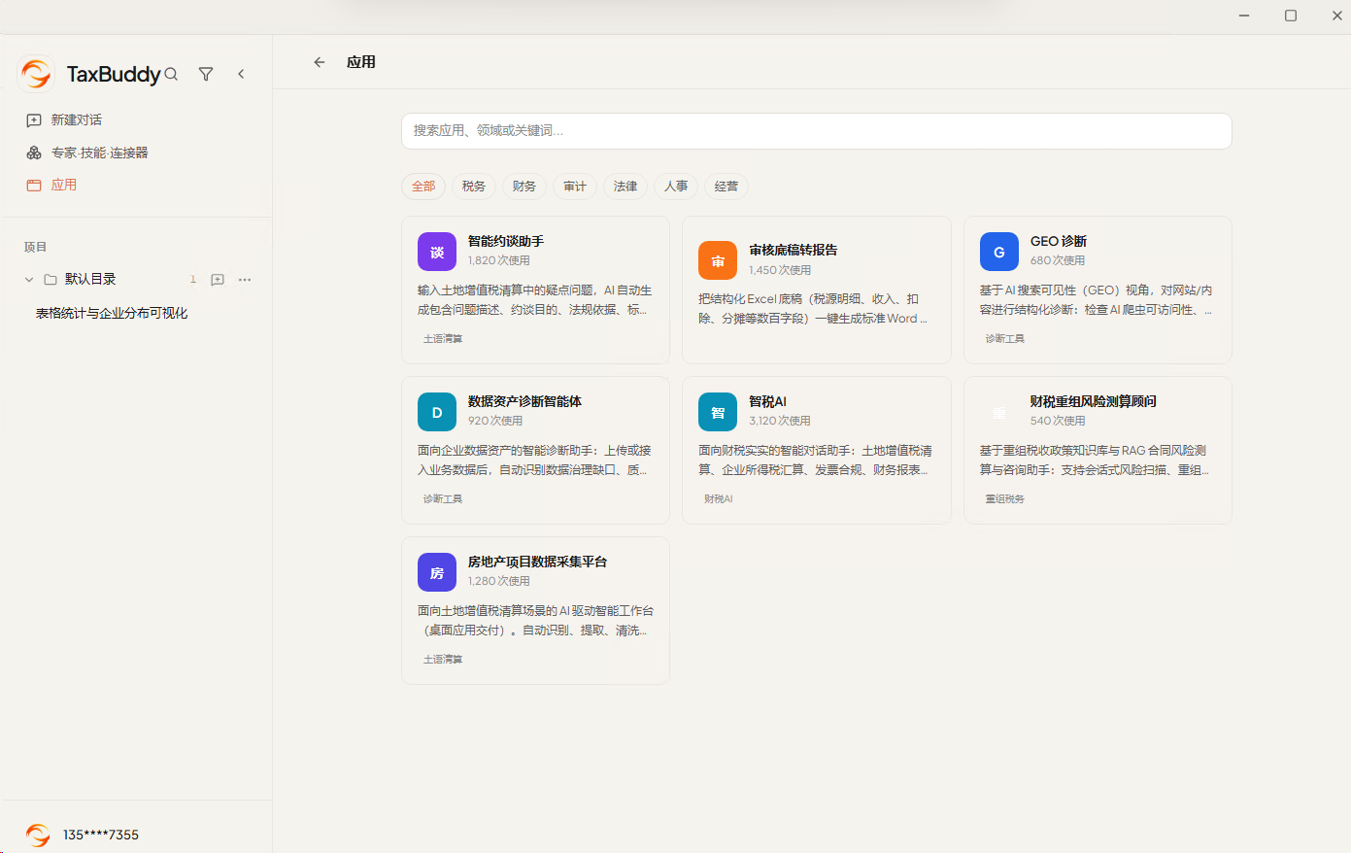Open the 审核底稿转报告 app title
Viewport: 1351px width, 853px height.
794,250
